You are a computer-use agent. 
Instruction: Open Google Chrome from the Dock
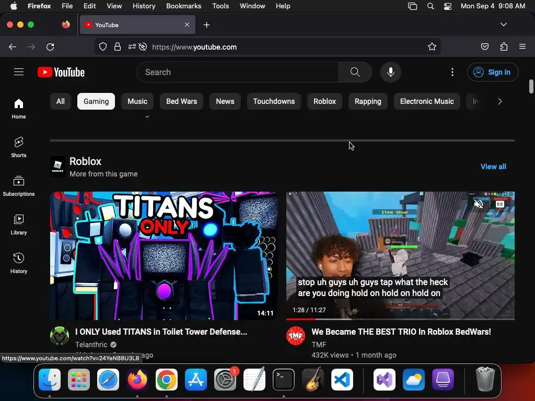(x=167, y=380)
